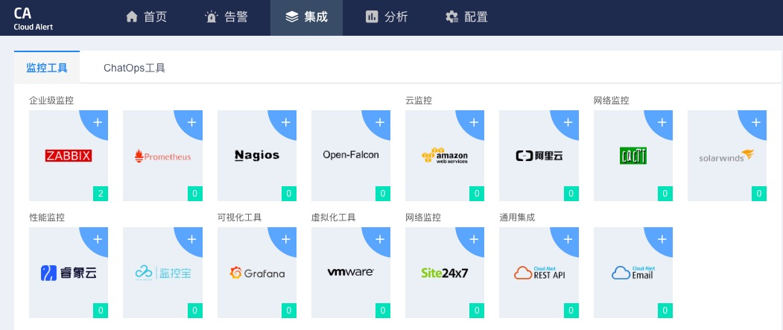Screen dimensions: 783x330
Task: Click the 阿里云 logo card
Action: (539, 156)
